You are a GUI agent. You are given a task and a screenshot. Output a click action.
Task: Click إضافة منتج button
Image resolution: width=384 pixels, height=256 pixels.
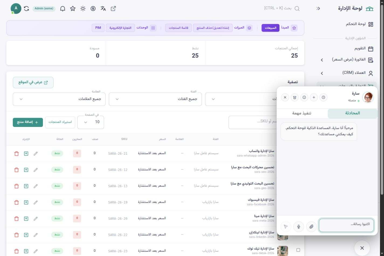[28, 122]
